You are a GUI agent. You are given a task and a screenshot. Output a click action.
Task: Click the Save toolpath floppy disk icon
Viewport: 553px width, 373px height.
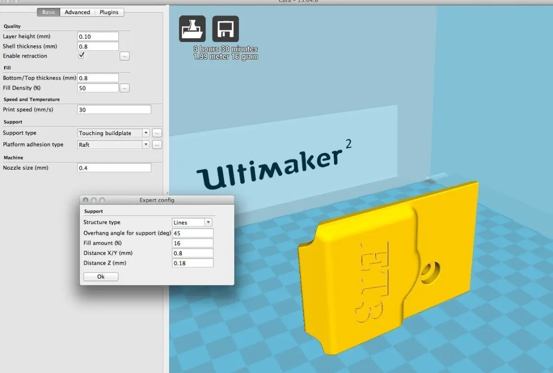click(x=225, y=29)
